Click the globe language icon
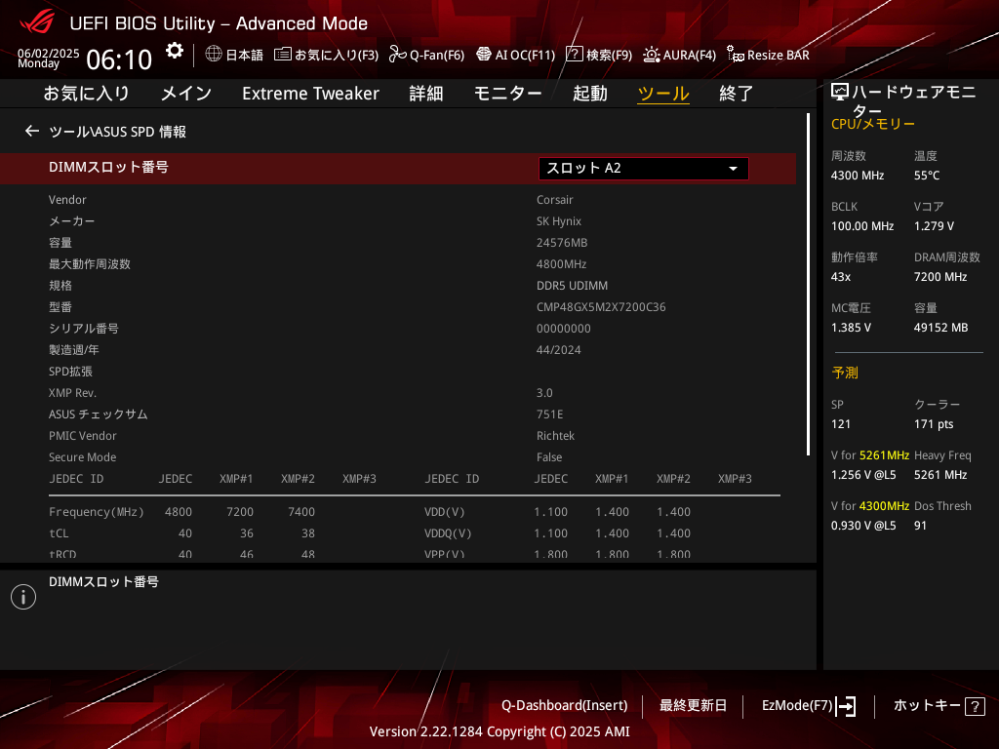Screen dimensions: 999x749 (214, 55)
